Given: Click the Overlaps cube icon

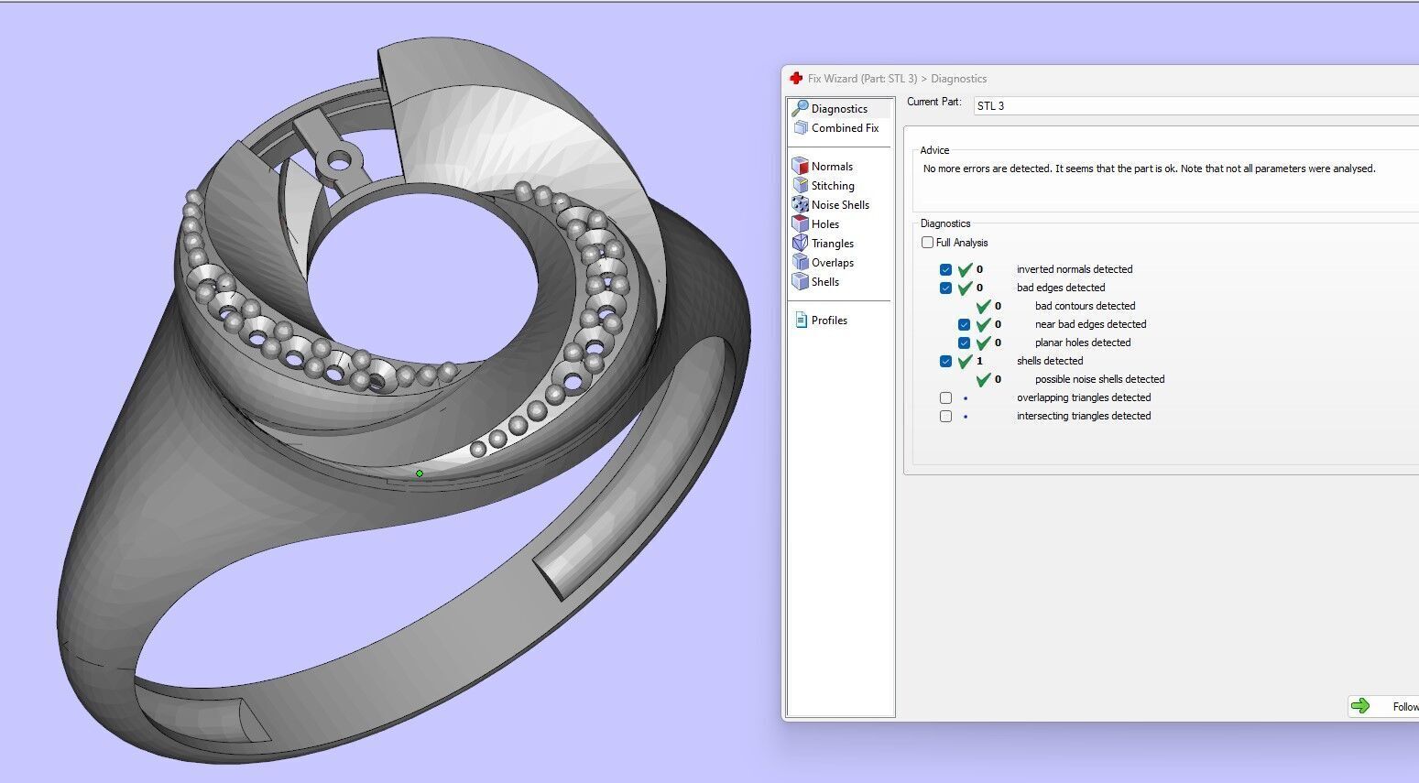Looking at the screenshot, I should [x=801, y=263].
